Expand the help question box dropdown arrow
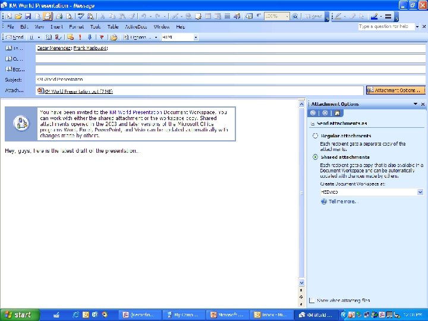The width and height of the screenshot is (428, 321). click(x=417, y=27)
